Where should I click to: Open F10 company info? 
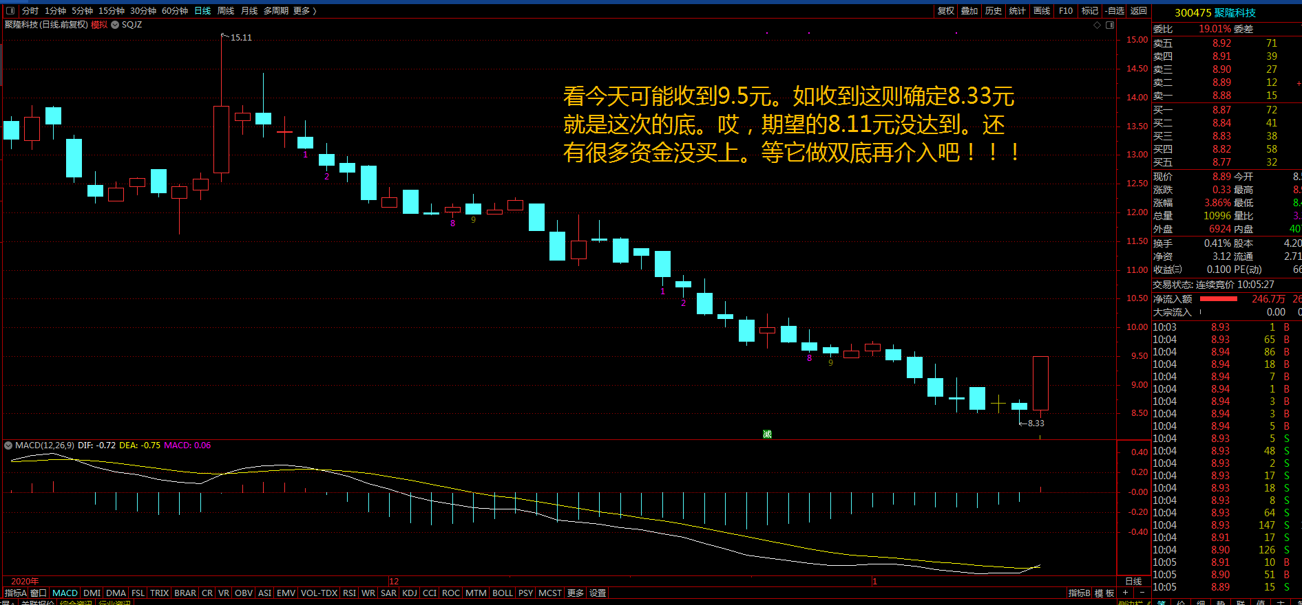[1066, 11]
